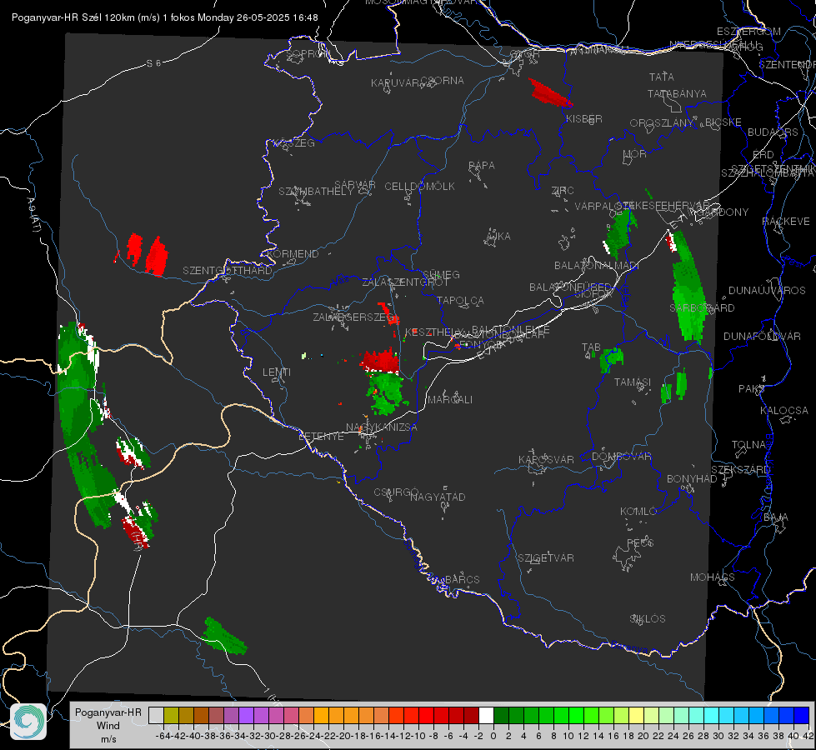This screenshot has height=750, width=816.
Task: Click the KOMLO town label
Action: click(638, 512)
